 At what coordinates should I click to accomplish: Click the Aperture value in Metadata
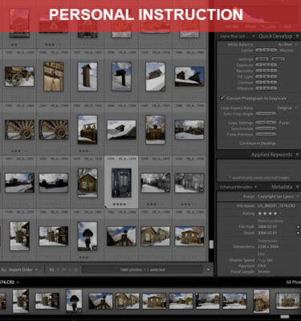coord(262,266)
